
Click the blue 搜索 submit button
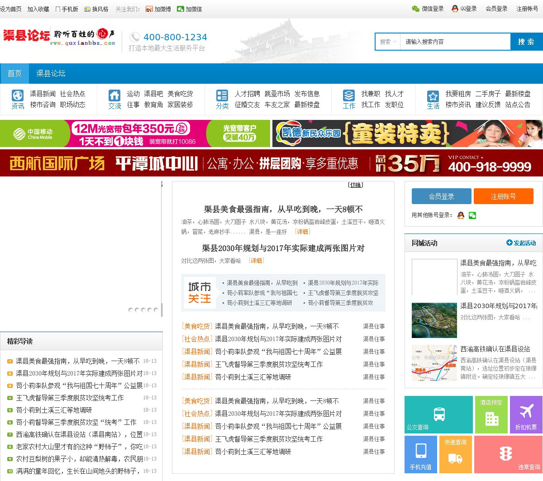pos(526,42)
